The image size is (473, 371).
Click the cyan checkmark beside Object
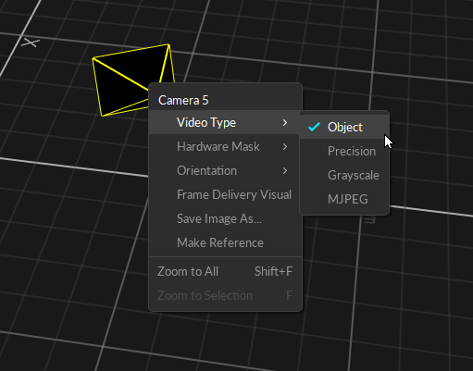(314, 127)
